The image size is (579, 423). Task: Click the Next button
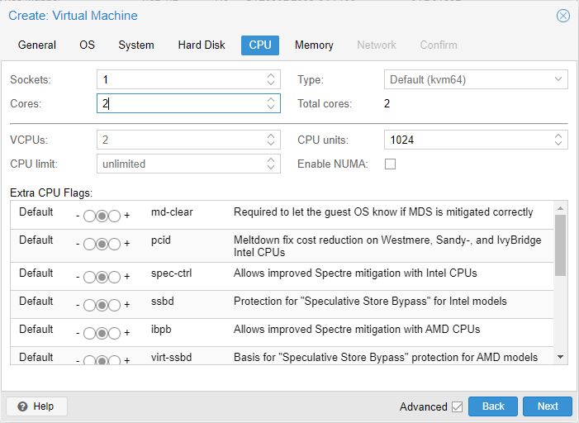[x=548, y=406]
